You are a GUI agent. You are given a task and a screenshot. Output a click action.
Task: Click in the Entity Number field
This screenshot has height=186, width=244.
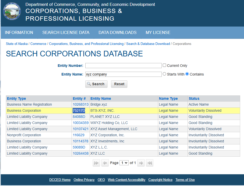[123, 66]
